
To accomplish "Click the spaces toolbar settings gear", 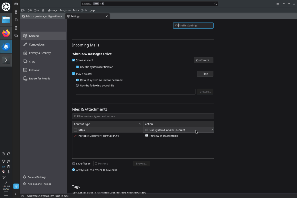I will point(16,186).
